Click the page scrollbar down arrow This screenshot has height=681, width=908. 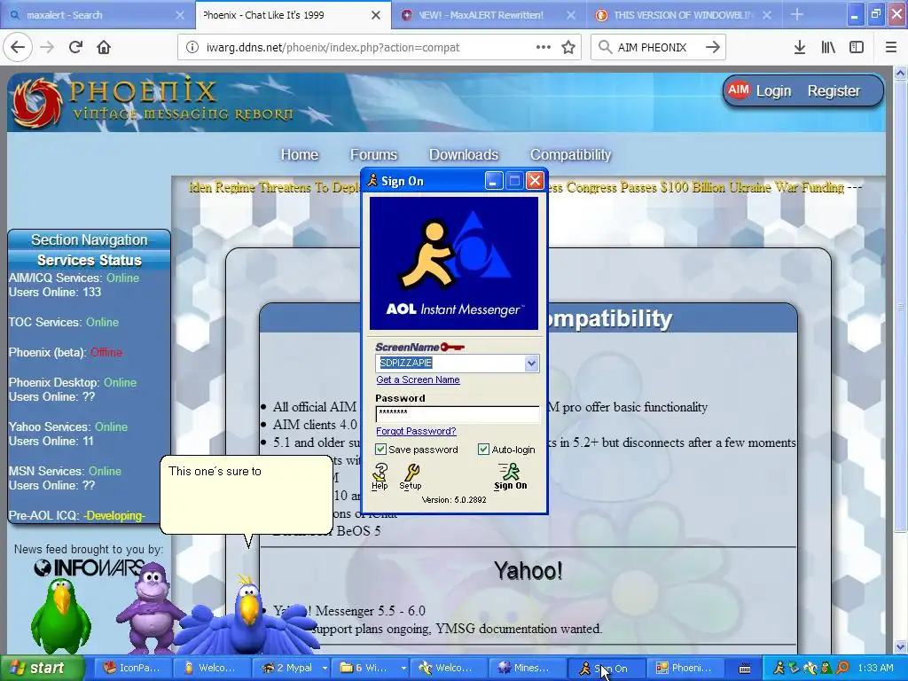(x=901, y=646)
